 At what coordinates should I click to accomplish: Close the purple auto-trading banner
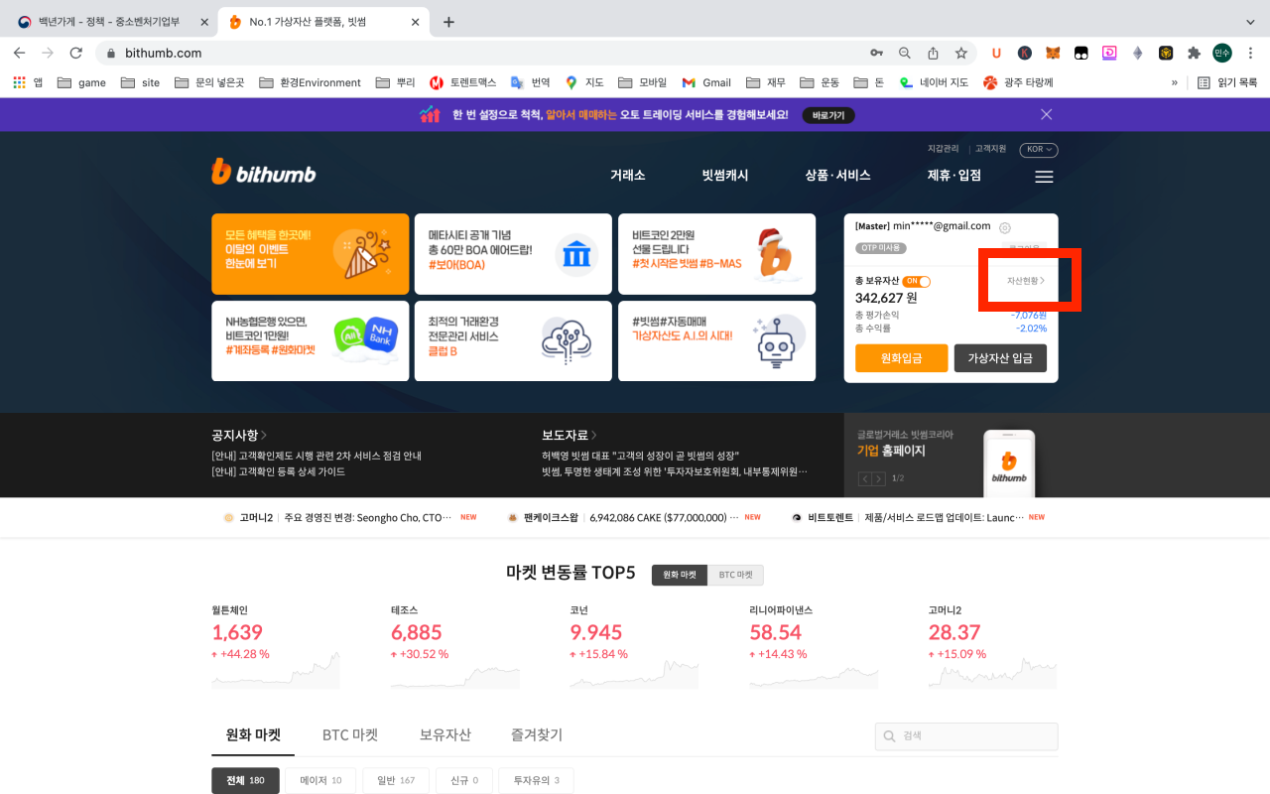point(1046,114)
